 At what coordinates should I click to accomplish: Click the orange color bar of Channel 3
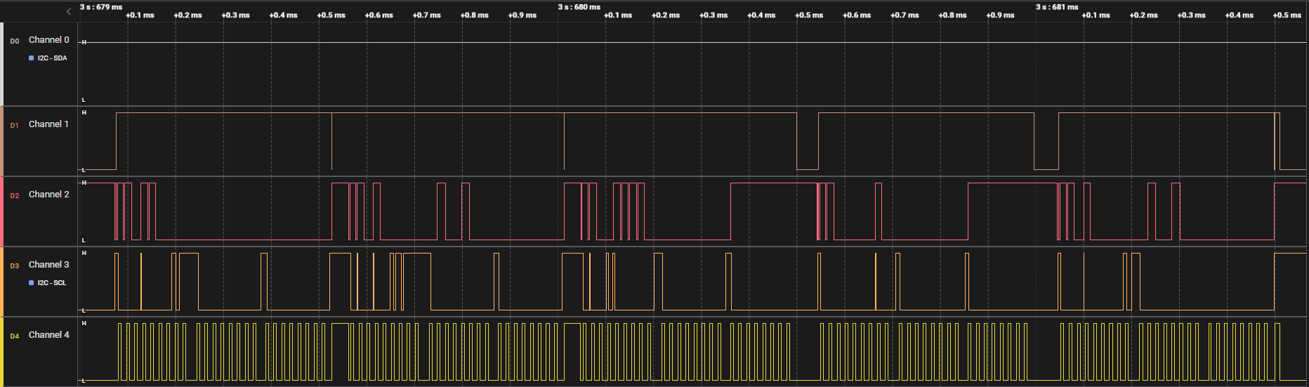(x=1, y=282)
